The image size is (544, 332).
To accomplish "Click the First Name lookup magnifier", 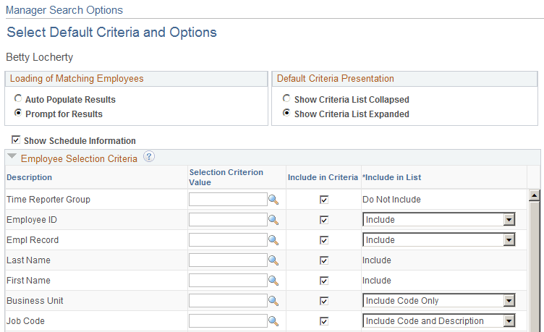I will tap(273, 281).
